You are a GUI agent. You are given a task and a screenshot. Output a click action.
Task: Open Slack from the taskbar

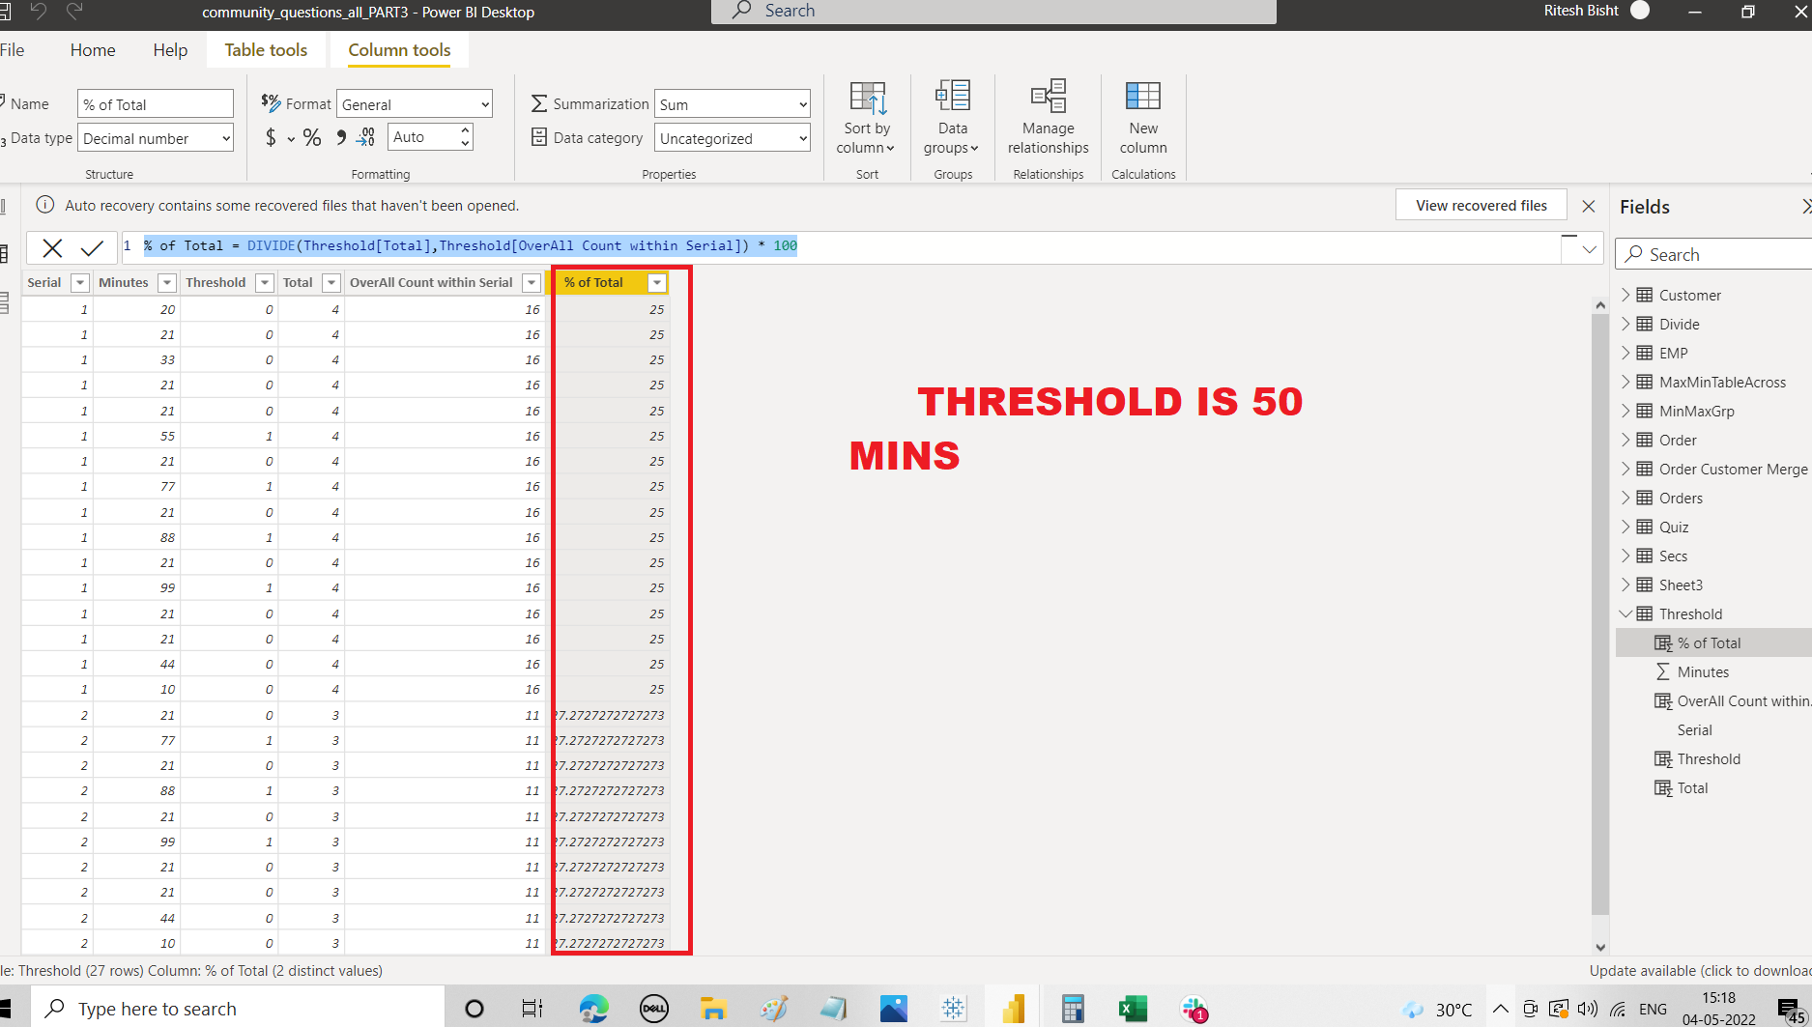(x=1194, y=1009)
